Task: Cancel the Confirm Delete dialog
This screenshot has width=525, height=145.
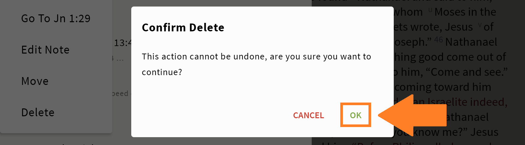Action: (x=308, y=115)
